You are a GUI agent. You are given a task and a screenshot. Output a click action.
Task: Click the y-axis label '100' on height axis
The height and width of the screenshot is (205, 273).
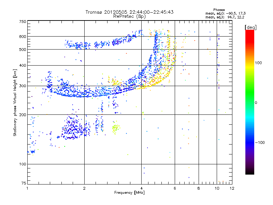tap(23, 164)
